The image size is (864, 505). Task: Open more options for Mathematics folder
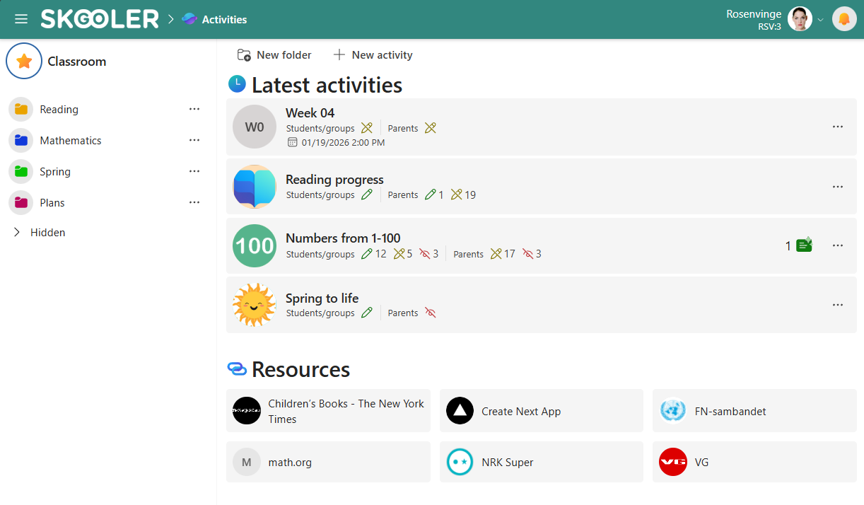pos(194,141)
